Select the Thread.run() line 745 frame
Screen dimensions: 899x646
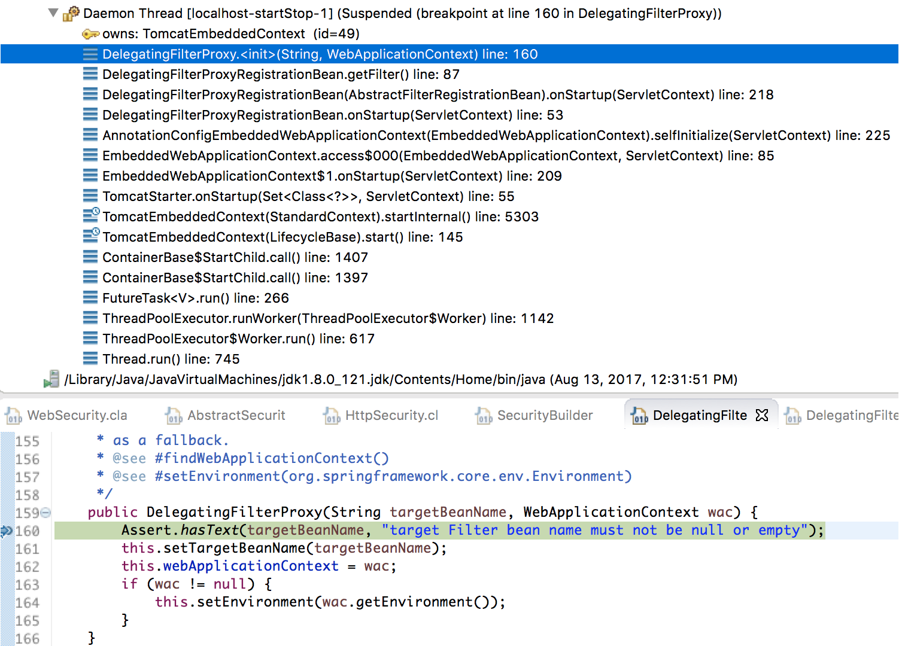[171, 359]
